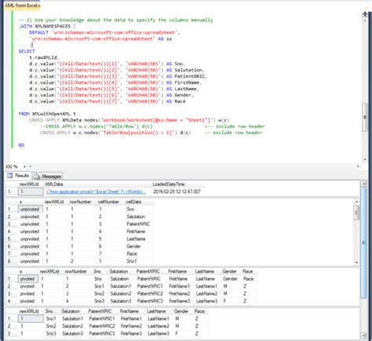Click the LoadedDateTime column header
372x341 pixels.
tap(169, 184)
